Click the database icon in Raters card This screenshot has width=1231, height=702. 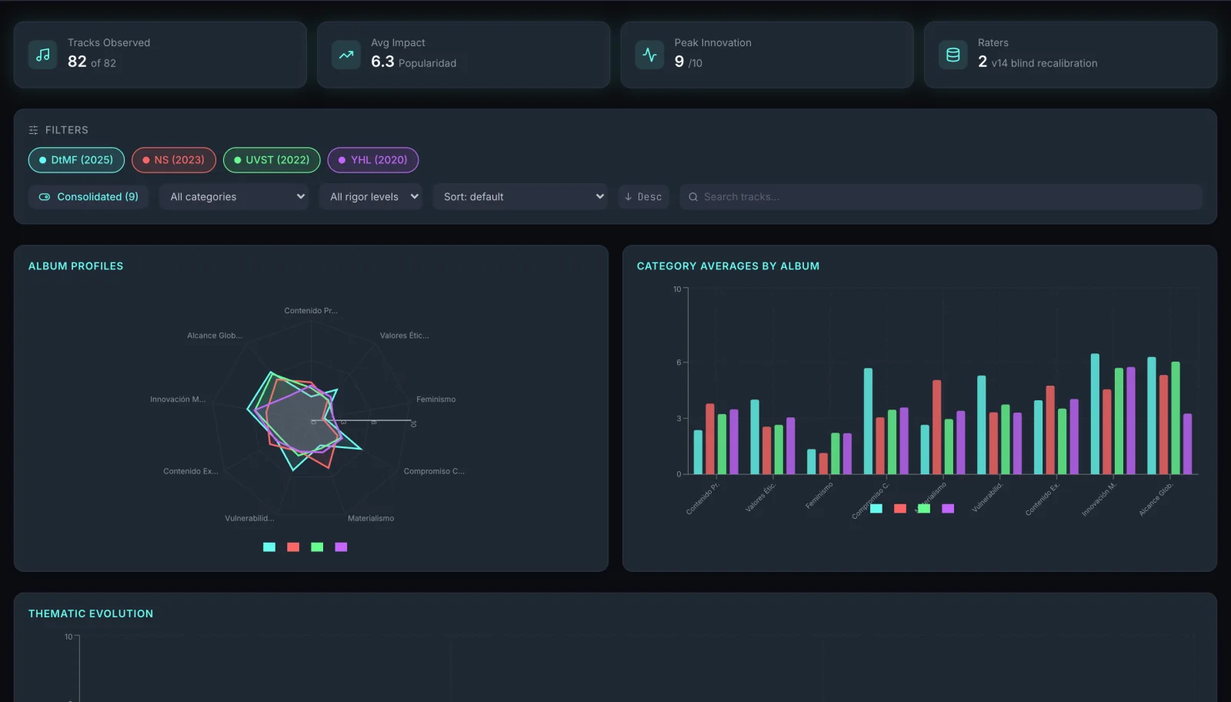pyautogui.click(x=953, y=55)
